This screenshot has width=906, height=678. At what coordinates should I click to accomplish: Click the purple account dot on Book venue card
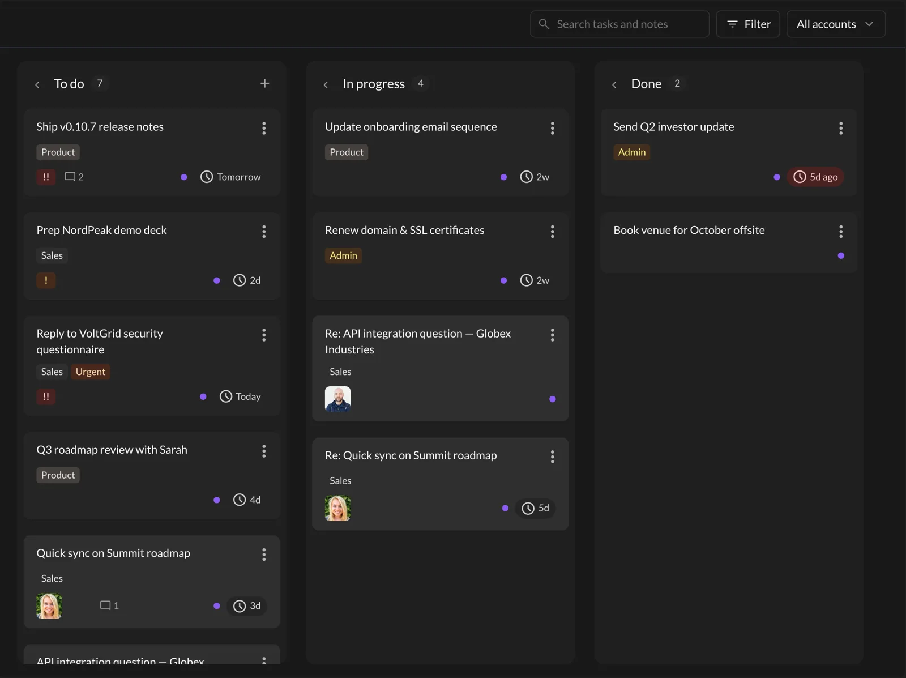pos(841,256)
